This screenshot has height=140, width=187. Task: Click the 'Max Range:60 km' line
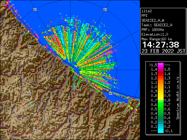(157, 39)
